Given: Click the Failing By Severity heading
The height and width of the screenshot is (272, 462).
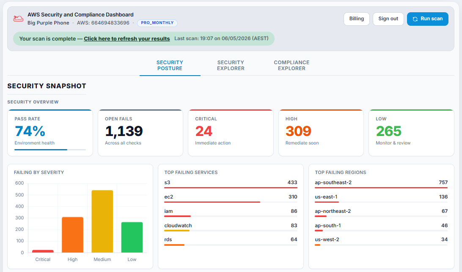Looking at the screenshot, I should point(39,172).
